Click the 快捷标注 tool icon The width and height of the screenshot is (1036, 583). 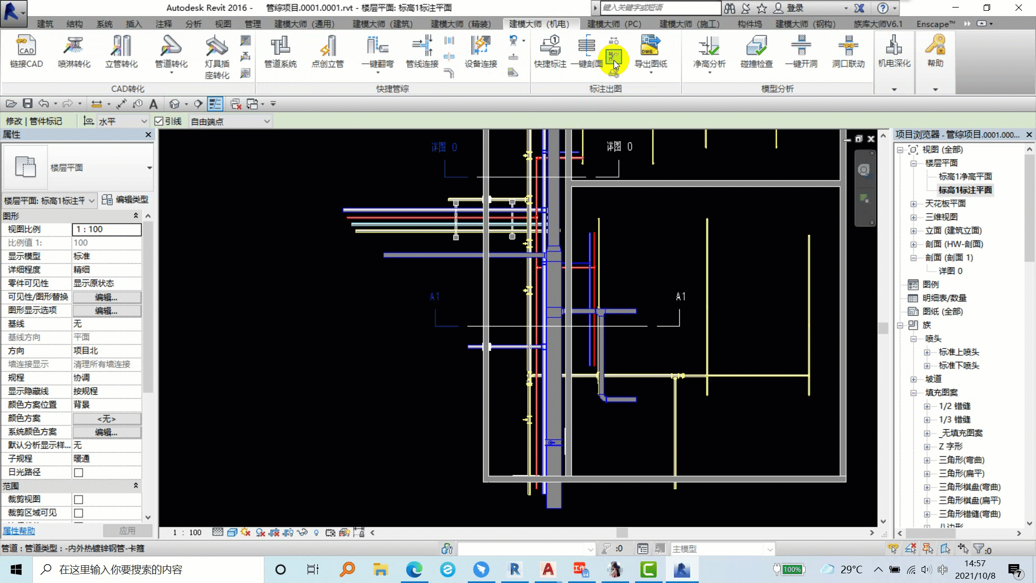point(550,52)
